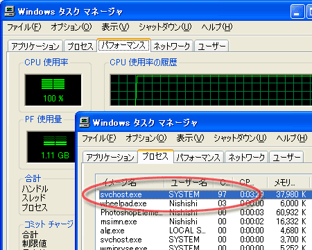
Task: Open ファイル(F) menu in front window
Action: (x=99, y=138)
